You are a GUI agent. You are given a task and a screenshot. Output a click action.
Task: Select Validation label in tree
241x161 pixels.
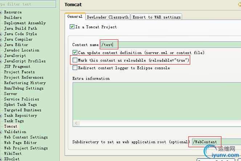15,132
